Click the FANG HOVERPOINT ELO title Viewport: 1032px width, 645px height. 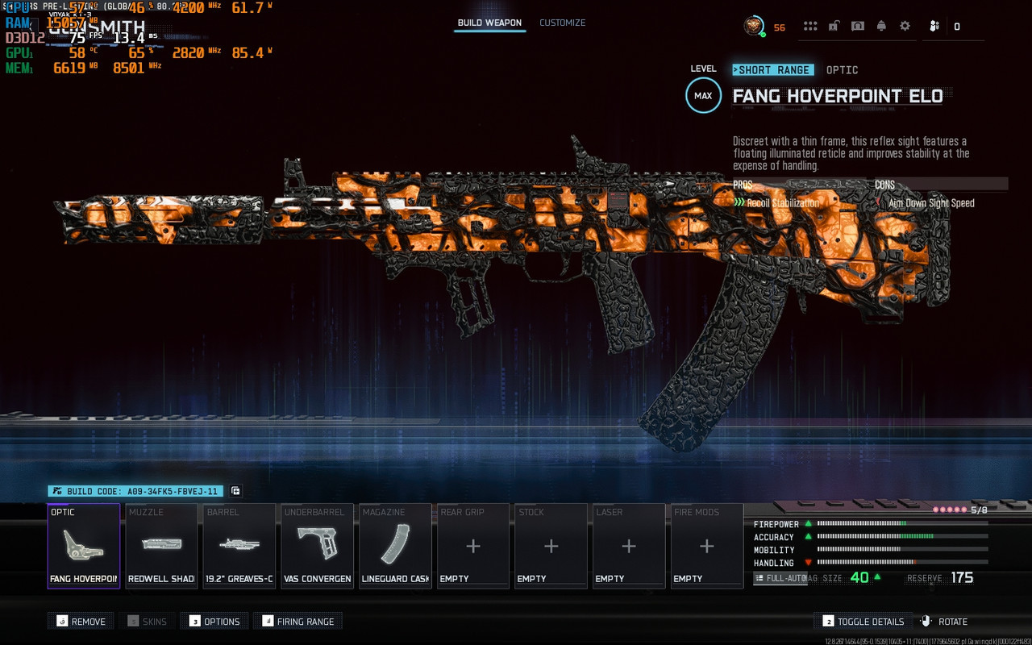(x=838, y=96)
